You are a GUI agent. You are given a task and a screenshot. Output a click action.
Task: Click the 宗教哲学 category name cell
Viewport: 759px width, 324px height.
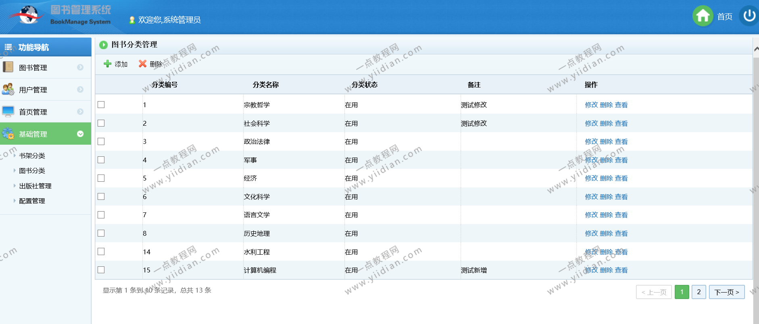click(257, 105)
